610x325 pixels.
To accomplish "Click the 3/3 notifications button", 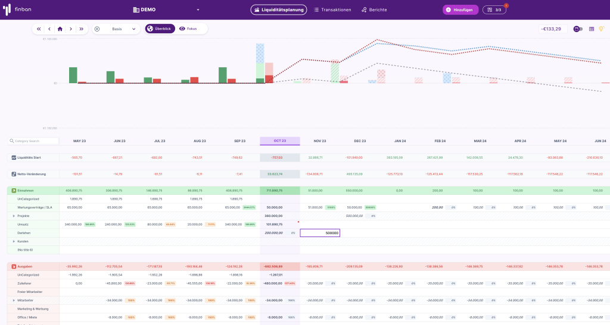I will (494, 10).
